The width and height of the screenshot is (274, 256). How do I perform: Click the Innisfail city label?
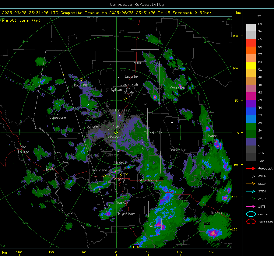coord(123,110)
